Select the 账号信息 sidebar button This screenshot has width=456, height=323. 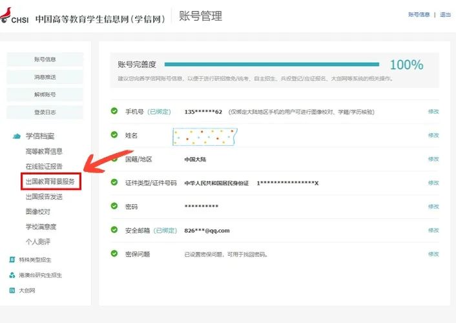pos(45,59)
